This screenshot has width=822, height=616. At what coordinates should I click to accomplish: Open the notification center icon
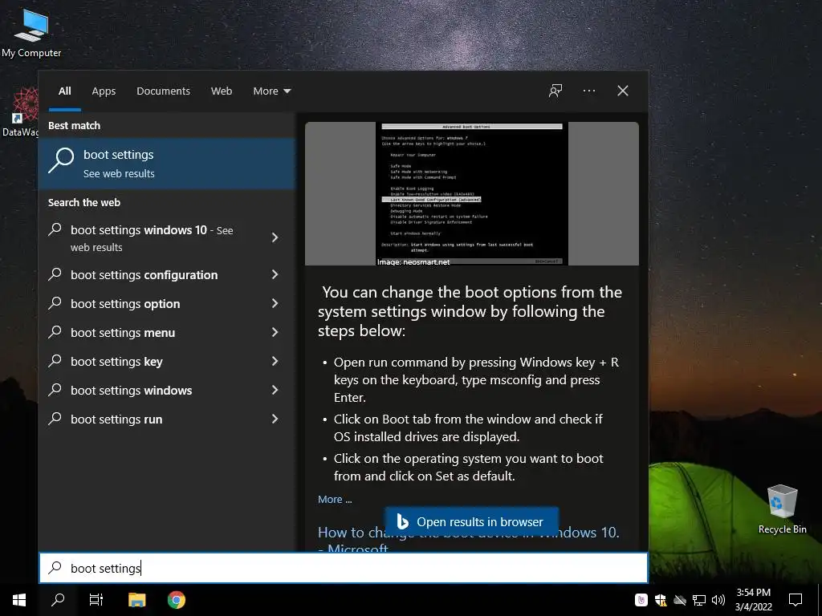(796, 600)
